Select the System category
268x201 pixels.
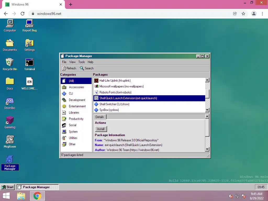click(76, 132)
